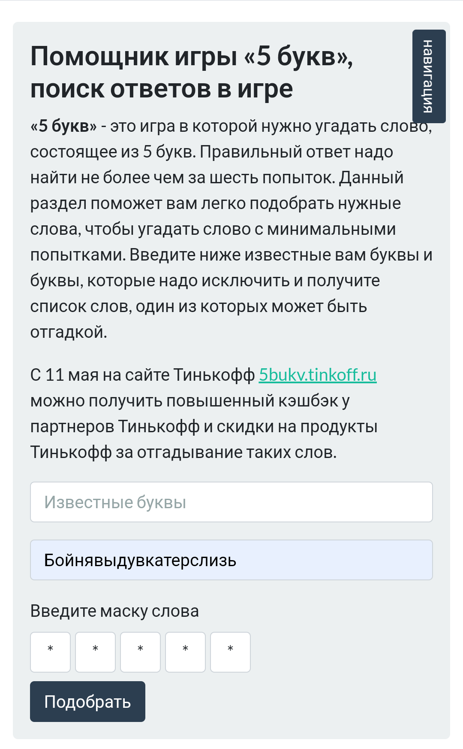The width and height of the screenshot is (463, 749).
Task: Click the «Подобрать» button
Action: (x=87, y=701)
